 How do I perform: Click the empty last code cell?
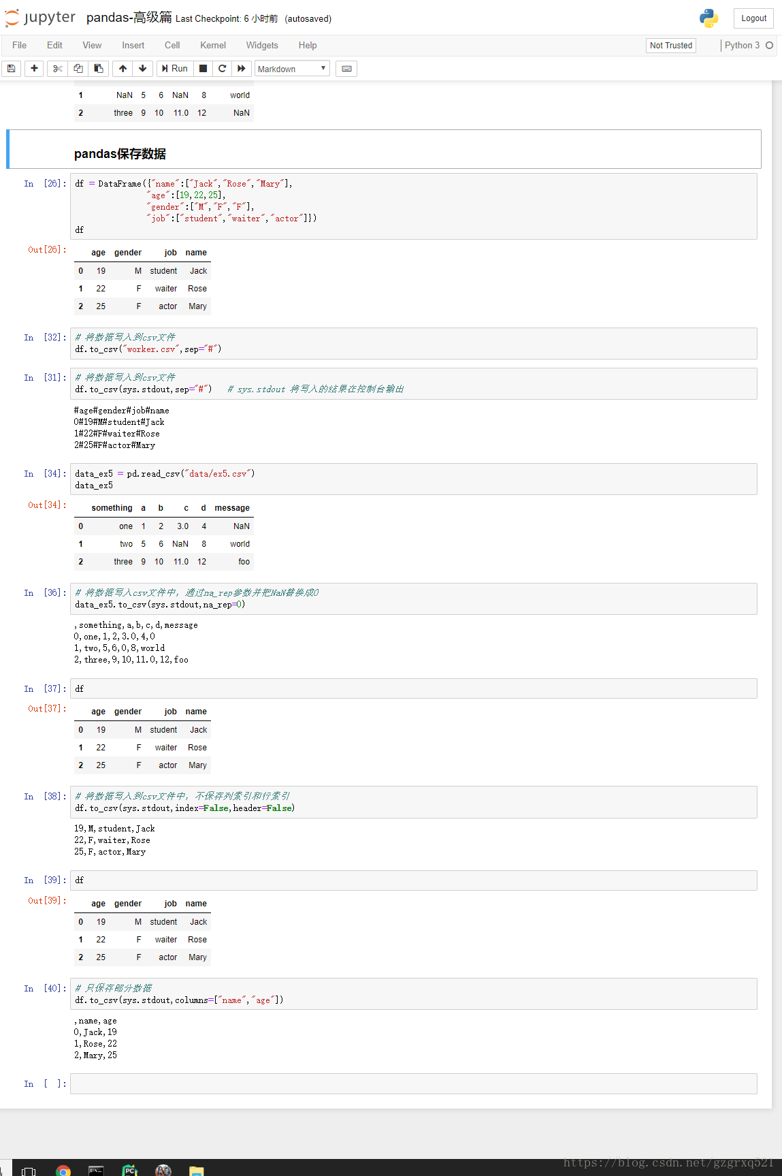tap(414, 1084)
